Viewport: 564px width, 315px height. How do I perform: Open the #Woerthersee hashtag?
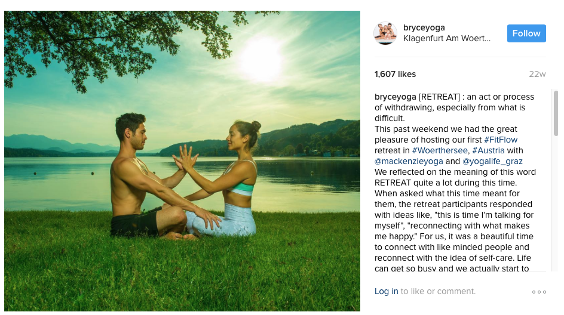coord(440,150)
